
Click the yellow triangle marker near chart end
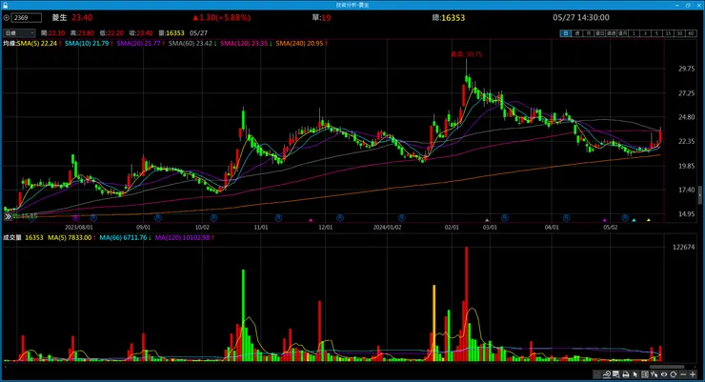point(649,220)
